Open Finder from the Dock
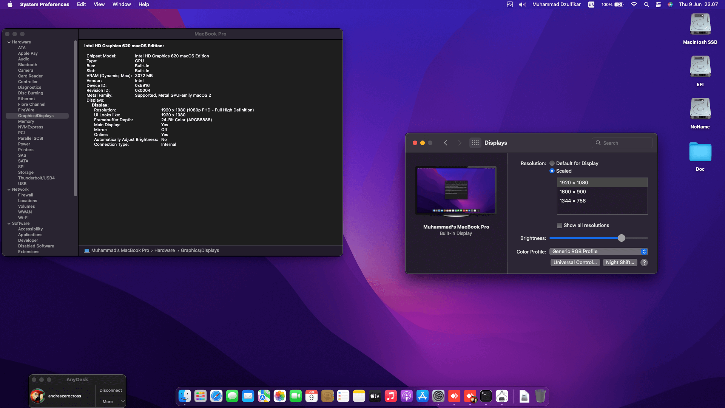Viewport: 725px width, 408px height. tap(185, 396)
